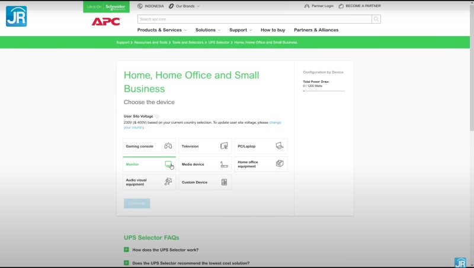Click the Audio visual music note icon

[x=168, y=182]
